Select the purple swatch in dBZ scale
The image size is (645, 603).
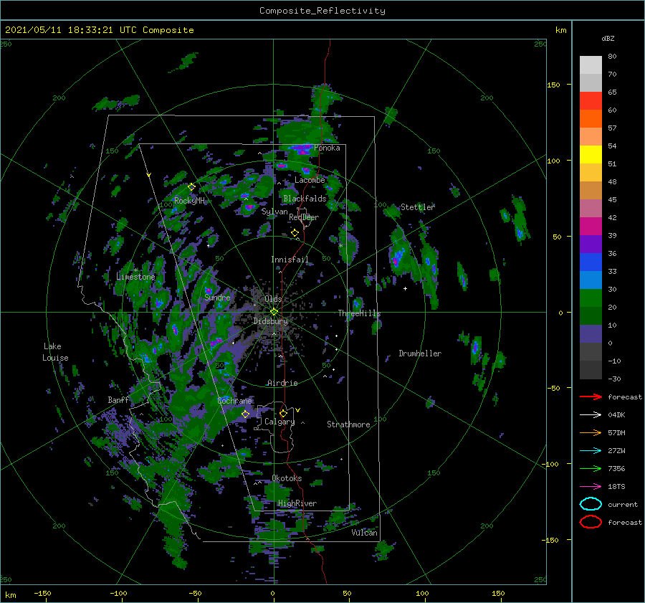click(591, 244)
